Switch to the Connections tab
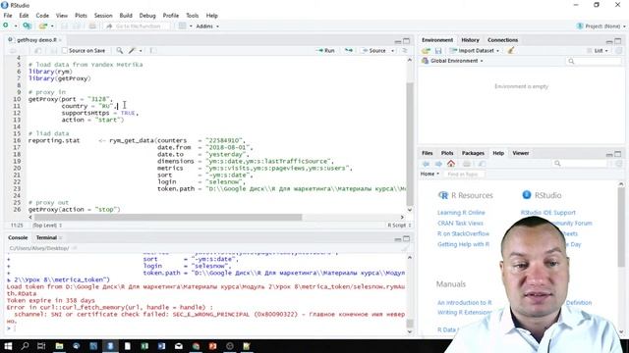The image size is (629, 353). pos(502,40)
